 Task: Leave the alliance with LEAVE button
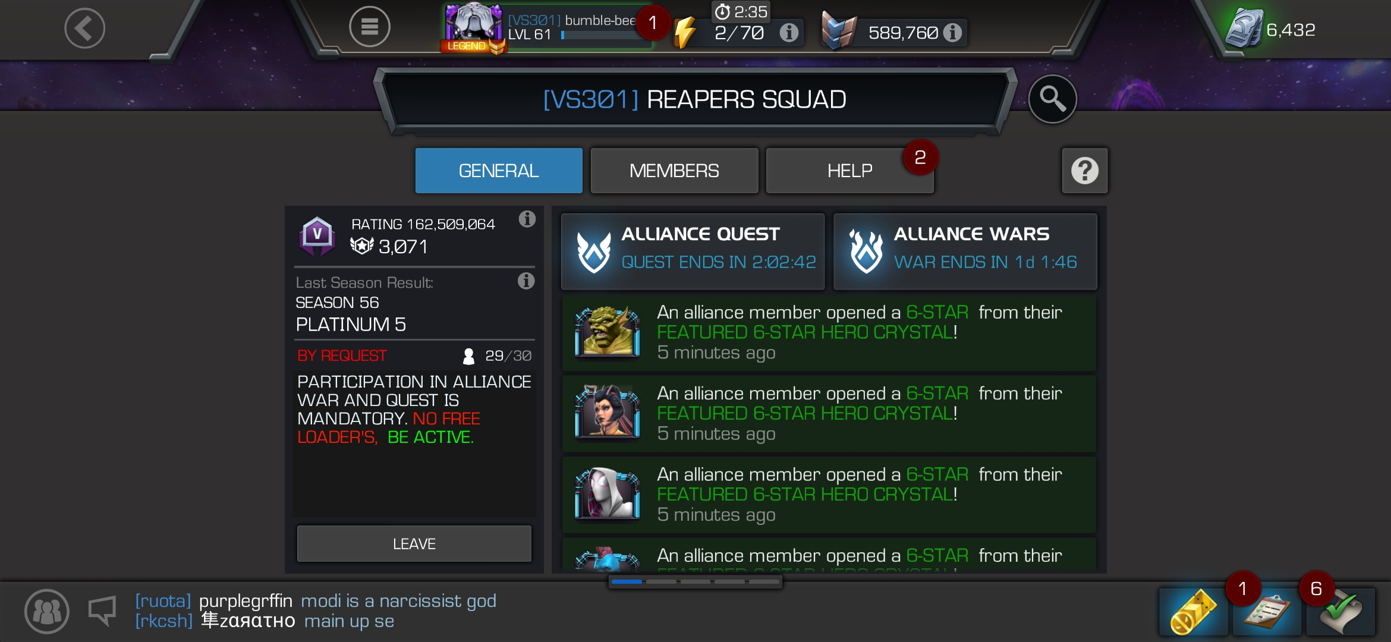(414, 543)
